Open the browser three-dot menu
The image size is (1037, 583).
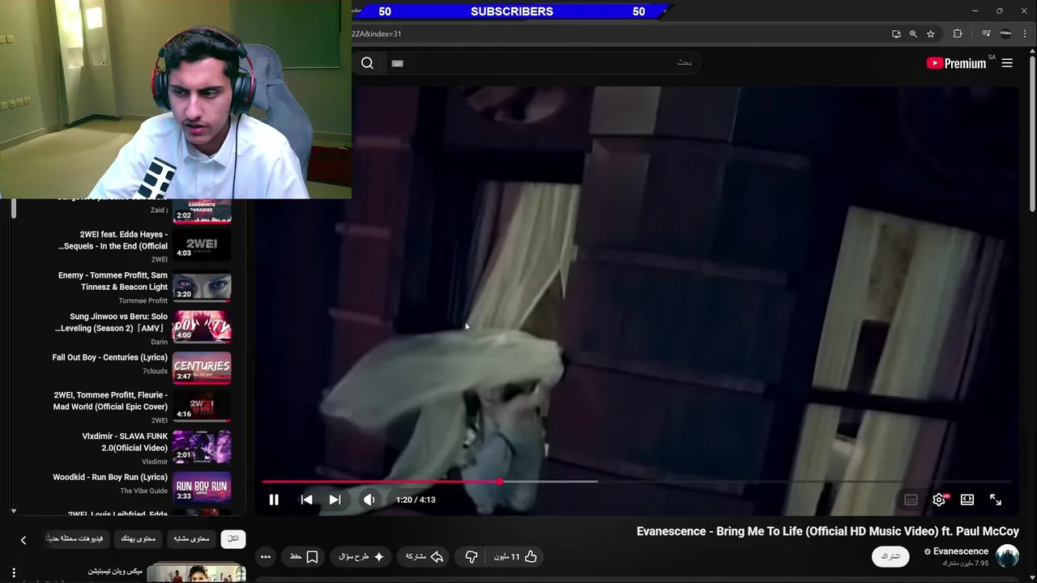1025,34
